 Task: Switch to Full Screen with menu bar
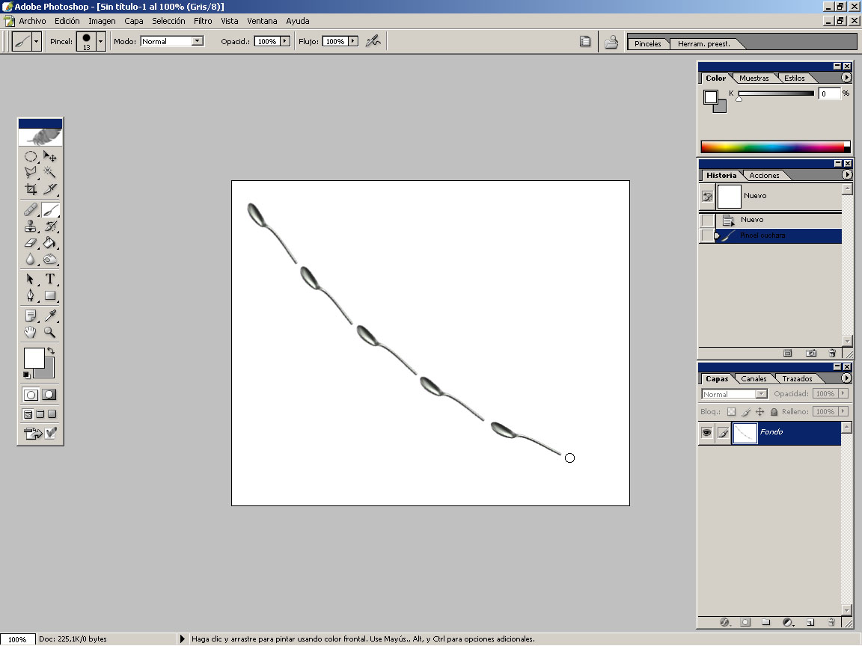coord(40,414)
